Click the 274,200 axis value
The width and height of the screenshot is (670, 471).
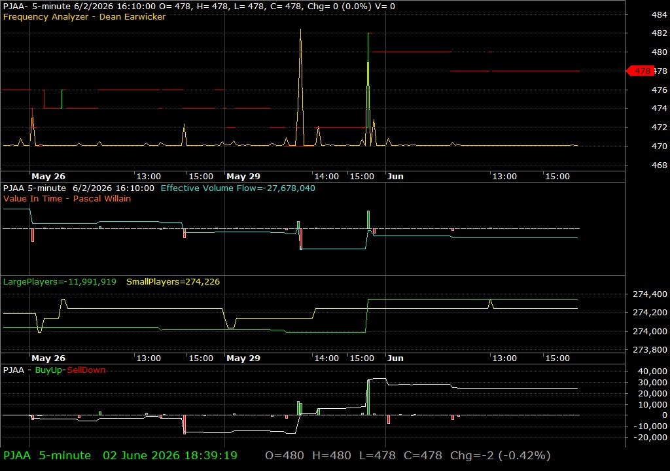650,313
